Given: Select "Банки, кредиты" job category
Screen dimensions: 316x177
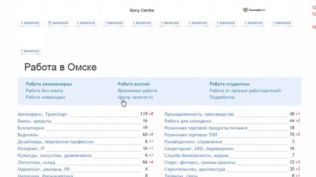Looking at the screenshot, I should tap(35, 121).
